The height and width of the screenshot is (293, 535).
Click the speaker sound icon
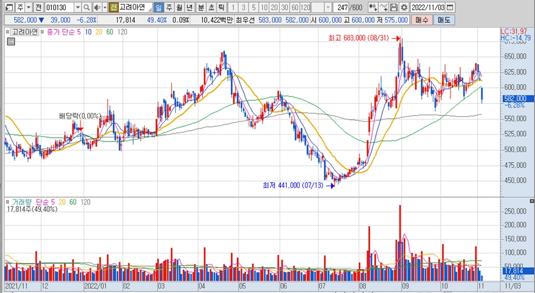tap(97, 8)
